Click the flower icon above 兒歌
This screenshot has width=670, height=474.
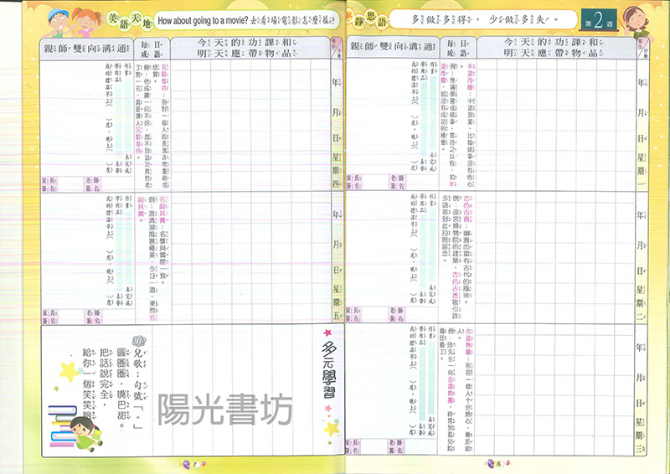pyautogui.click(x=142, y=339)
